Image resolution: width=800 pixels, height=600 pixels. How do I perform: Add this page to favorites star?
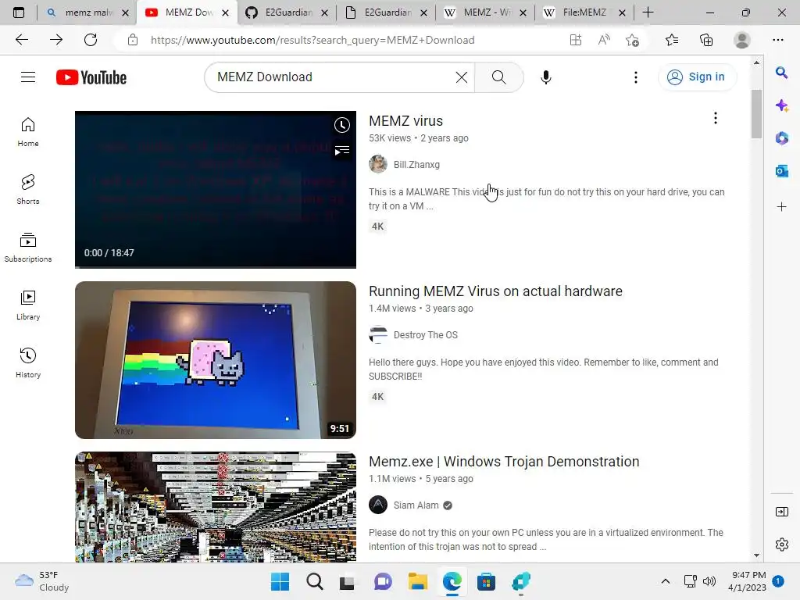[632, 40]
